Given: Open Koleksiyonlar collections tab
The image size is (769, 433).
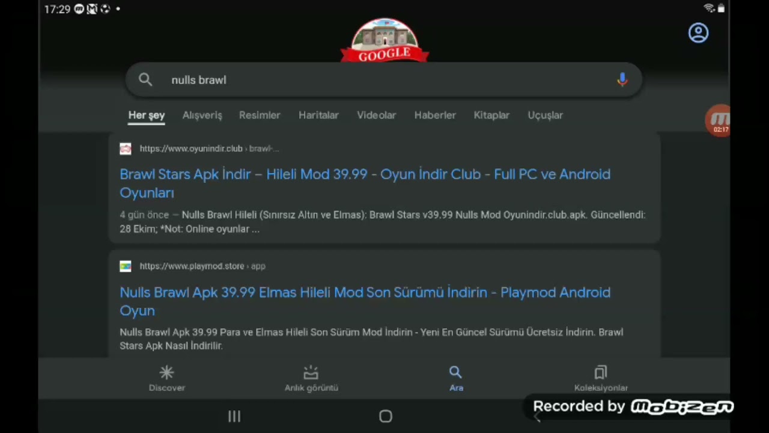Looking at the screenshot, I should (x=601, y=378).
